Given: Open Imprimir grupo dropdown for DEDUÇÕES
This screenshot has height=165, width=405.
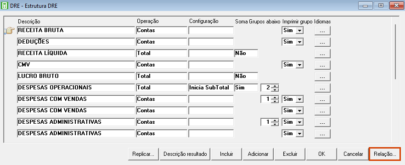Looking at the screenshot, I should tap(299, 42).
